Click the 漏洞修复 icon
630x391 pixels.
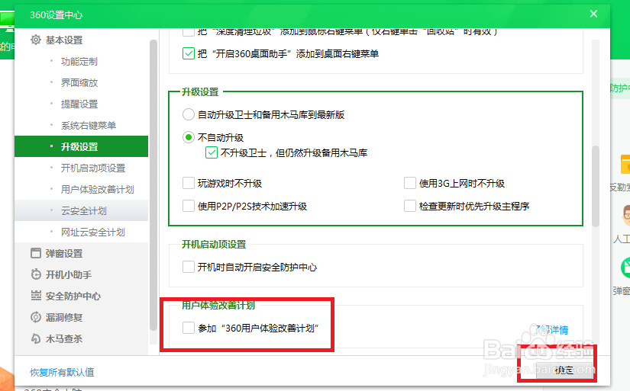(x=36, y=317)
